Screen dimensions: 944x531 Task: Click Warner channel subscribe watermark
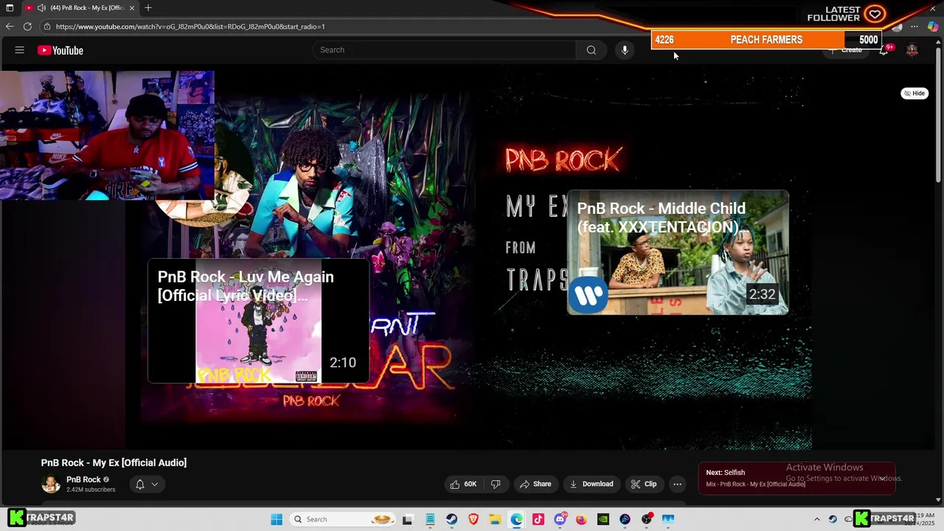[589, 295]
